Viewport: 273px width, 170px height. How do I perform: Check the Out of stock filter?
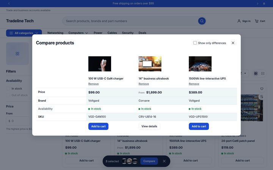[8, 95]
